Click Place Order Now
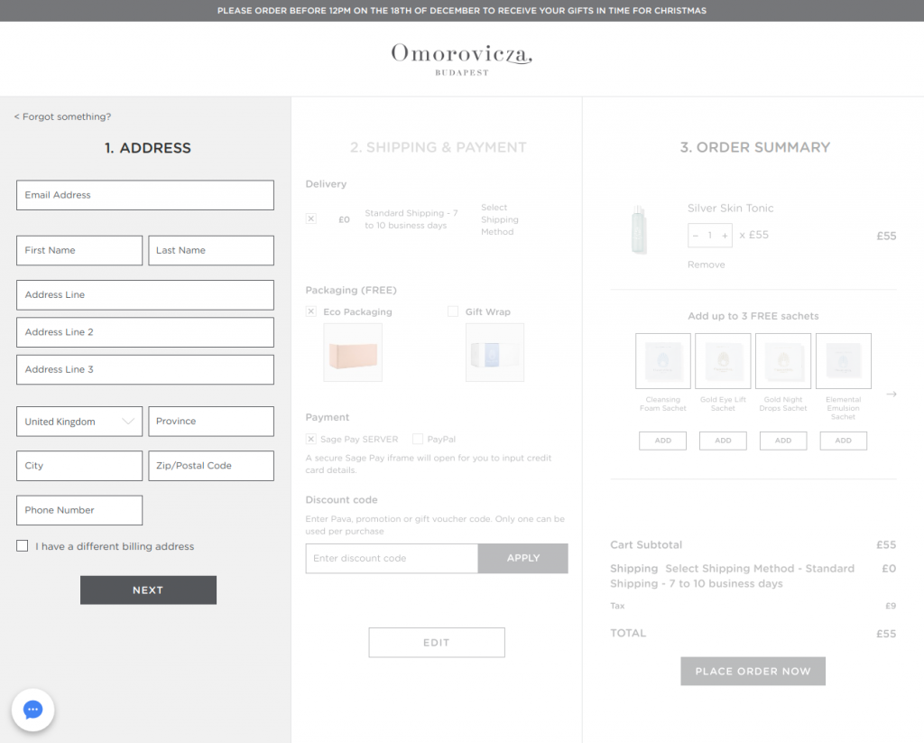 click(x=753, y=671)
